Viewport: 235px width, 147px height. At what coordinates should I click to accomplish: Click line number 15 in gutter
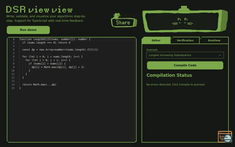13,88
